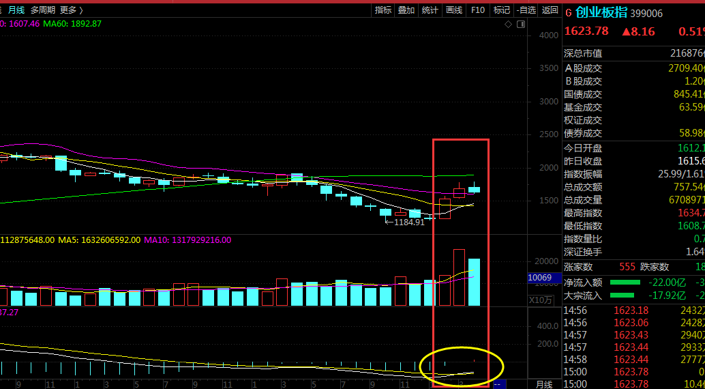Click the B股成交 row label

coord(583,81)
